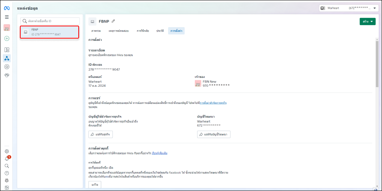The height and width of the screenshot is (191, 382).
Task: Switch to the การวินิจฉัย tab
Action: pos(143,31)
